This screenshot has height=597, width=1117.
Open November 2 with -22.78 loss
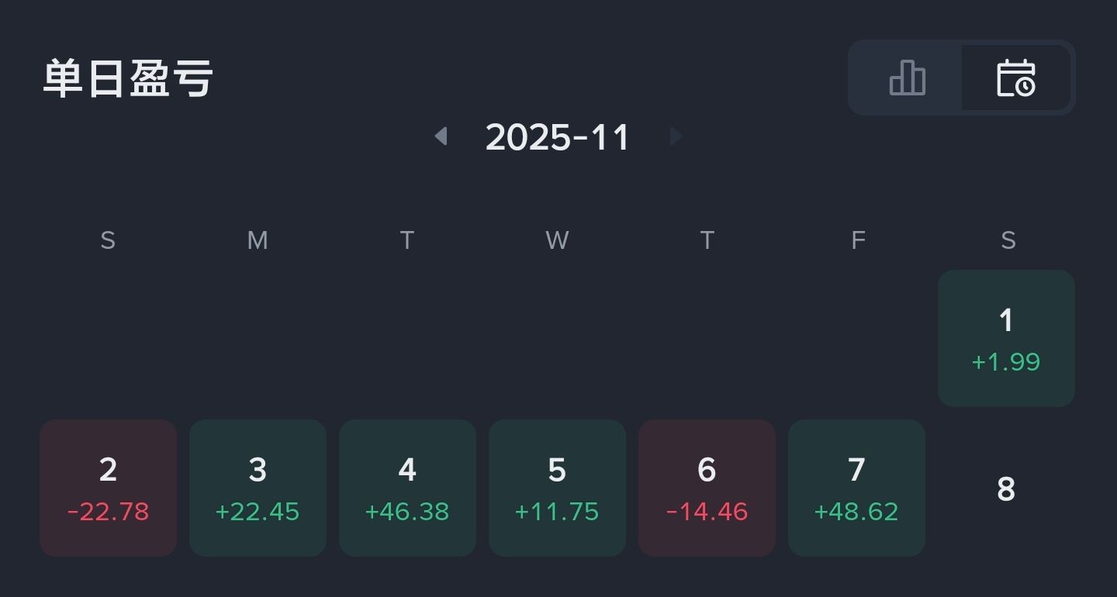[x=108, y=488]
